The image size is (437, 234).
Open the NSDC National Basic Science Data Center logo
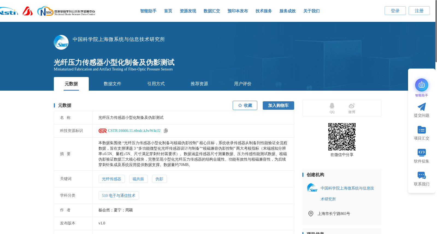coord(66,11)
